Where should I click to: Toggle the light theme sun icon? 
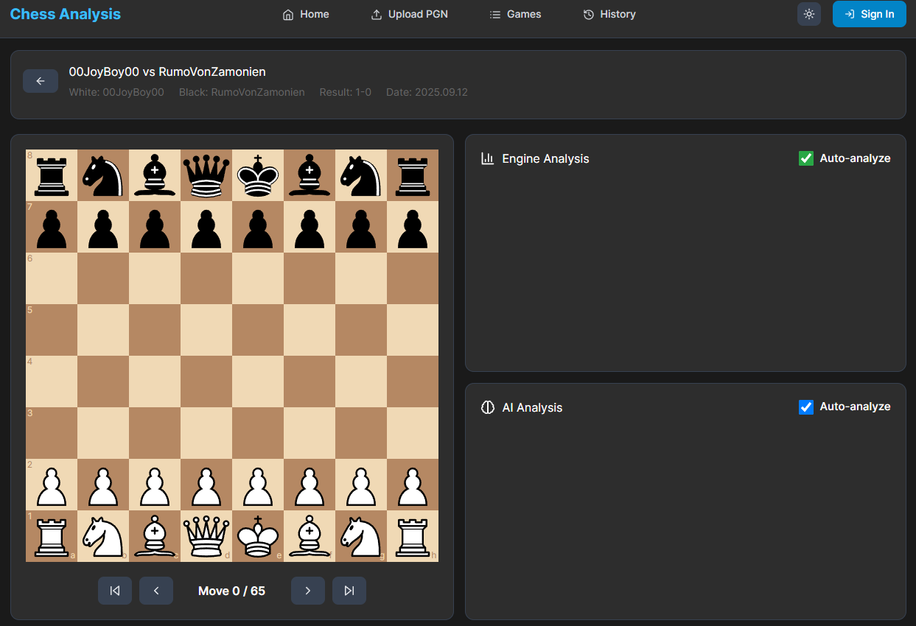(808, 14)
